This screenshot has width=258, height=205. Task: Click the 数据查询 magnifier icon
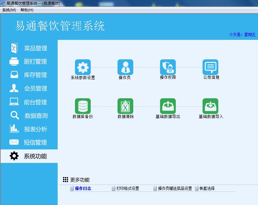point(14,115)
